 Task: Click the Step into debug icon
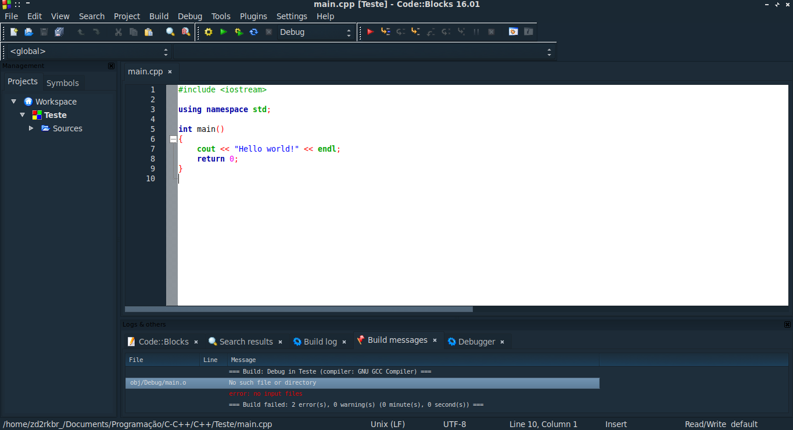415,32
